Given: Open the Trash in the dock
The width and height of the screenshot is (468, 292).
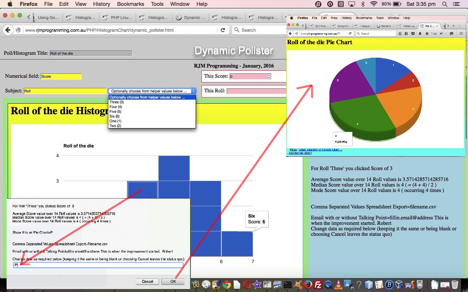Looking at the screenshot, I should click(x=454, y=284).
